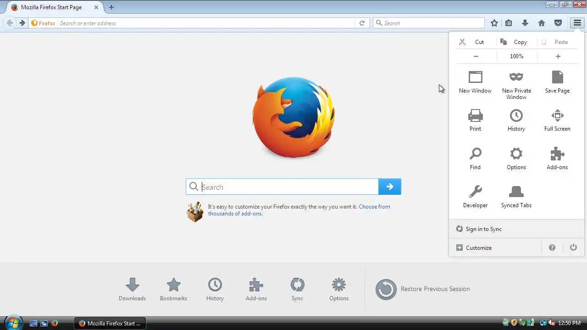Open Options gear in menu panel
The image size is (587, 330).
516,159
